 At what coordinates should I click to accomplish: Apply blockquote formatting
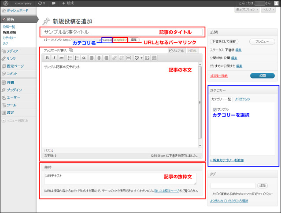tap(84, 58)
